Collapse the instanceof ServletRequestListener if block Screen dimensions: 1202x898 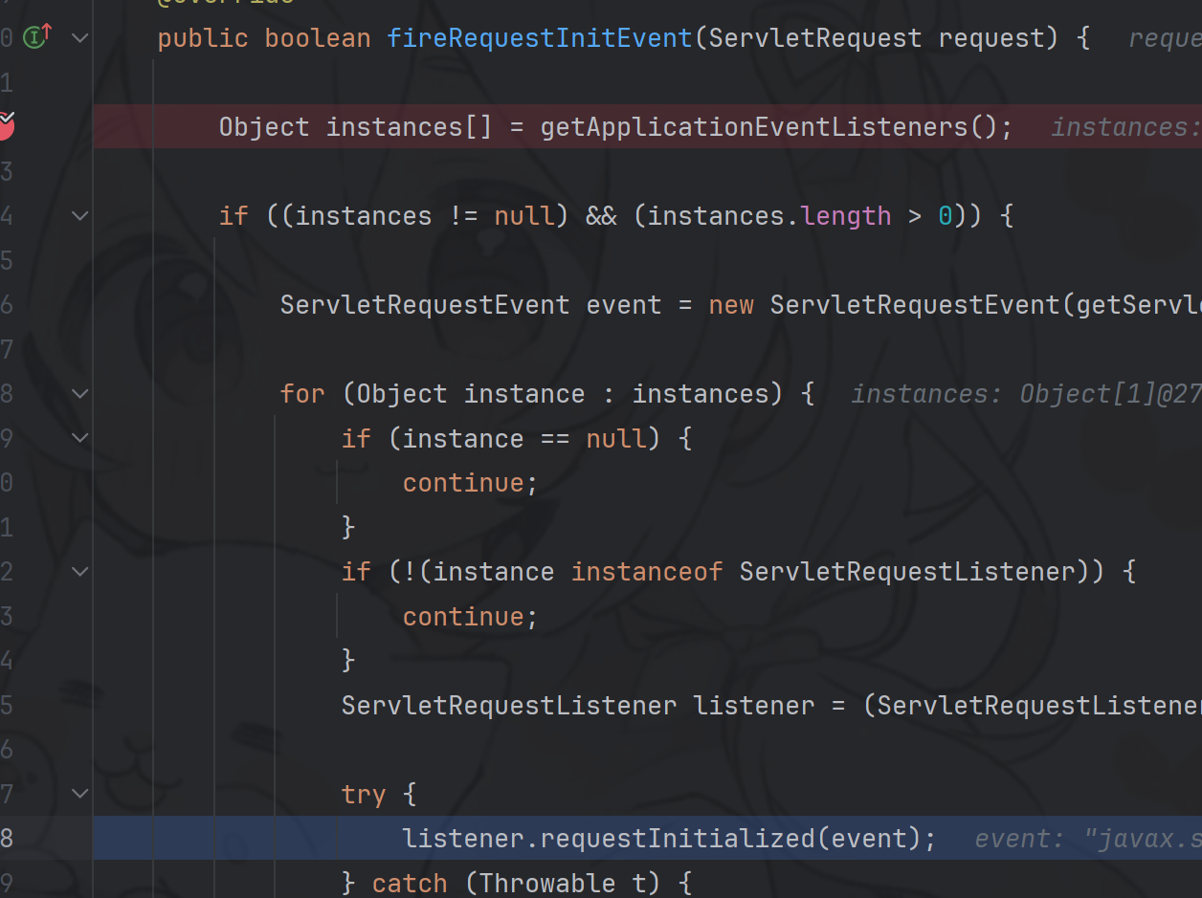[x=80, y=572]
